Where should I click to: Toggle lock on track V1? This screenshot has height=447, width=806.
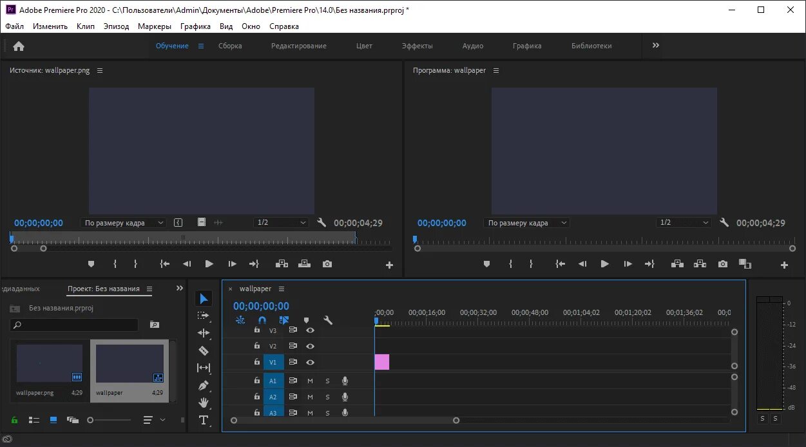(x=256, y=362)
